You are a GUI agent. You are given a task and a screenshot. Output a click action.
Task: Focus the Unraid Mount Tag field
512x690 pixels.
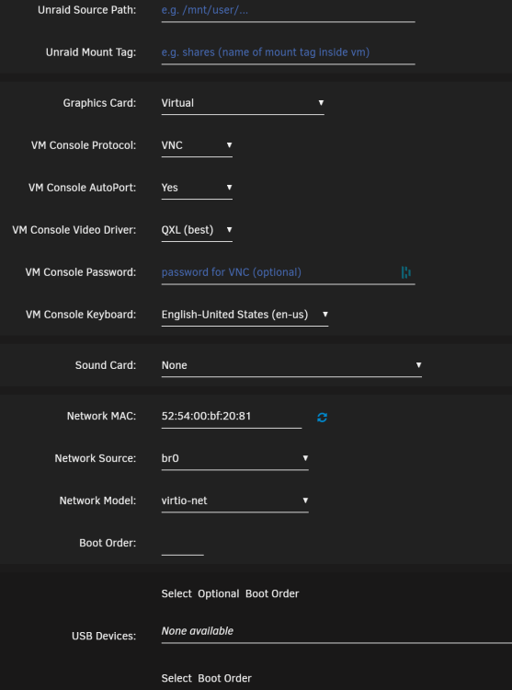tap(288, 52)
